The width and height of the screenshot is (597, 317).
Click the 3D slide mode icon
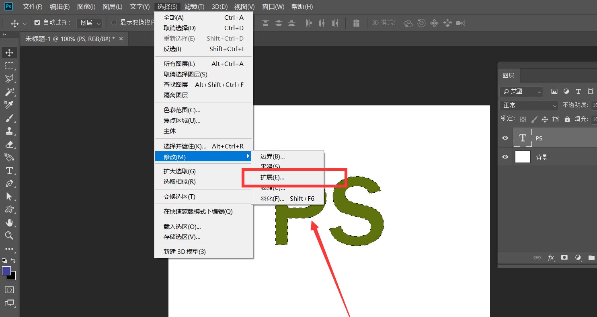pyautogui.click(x=447, y=23)
